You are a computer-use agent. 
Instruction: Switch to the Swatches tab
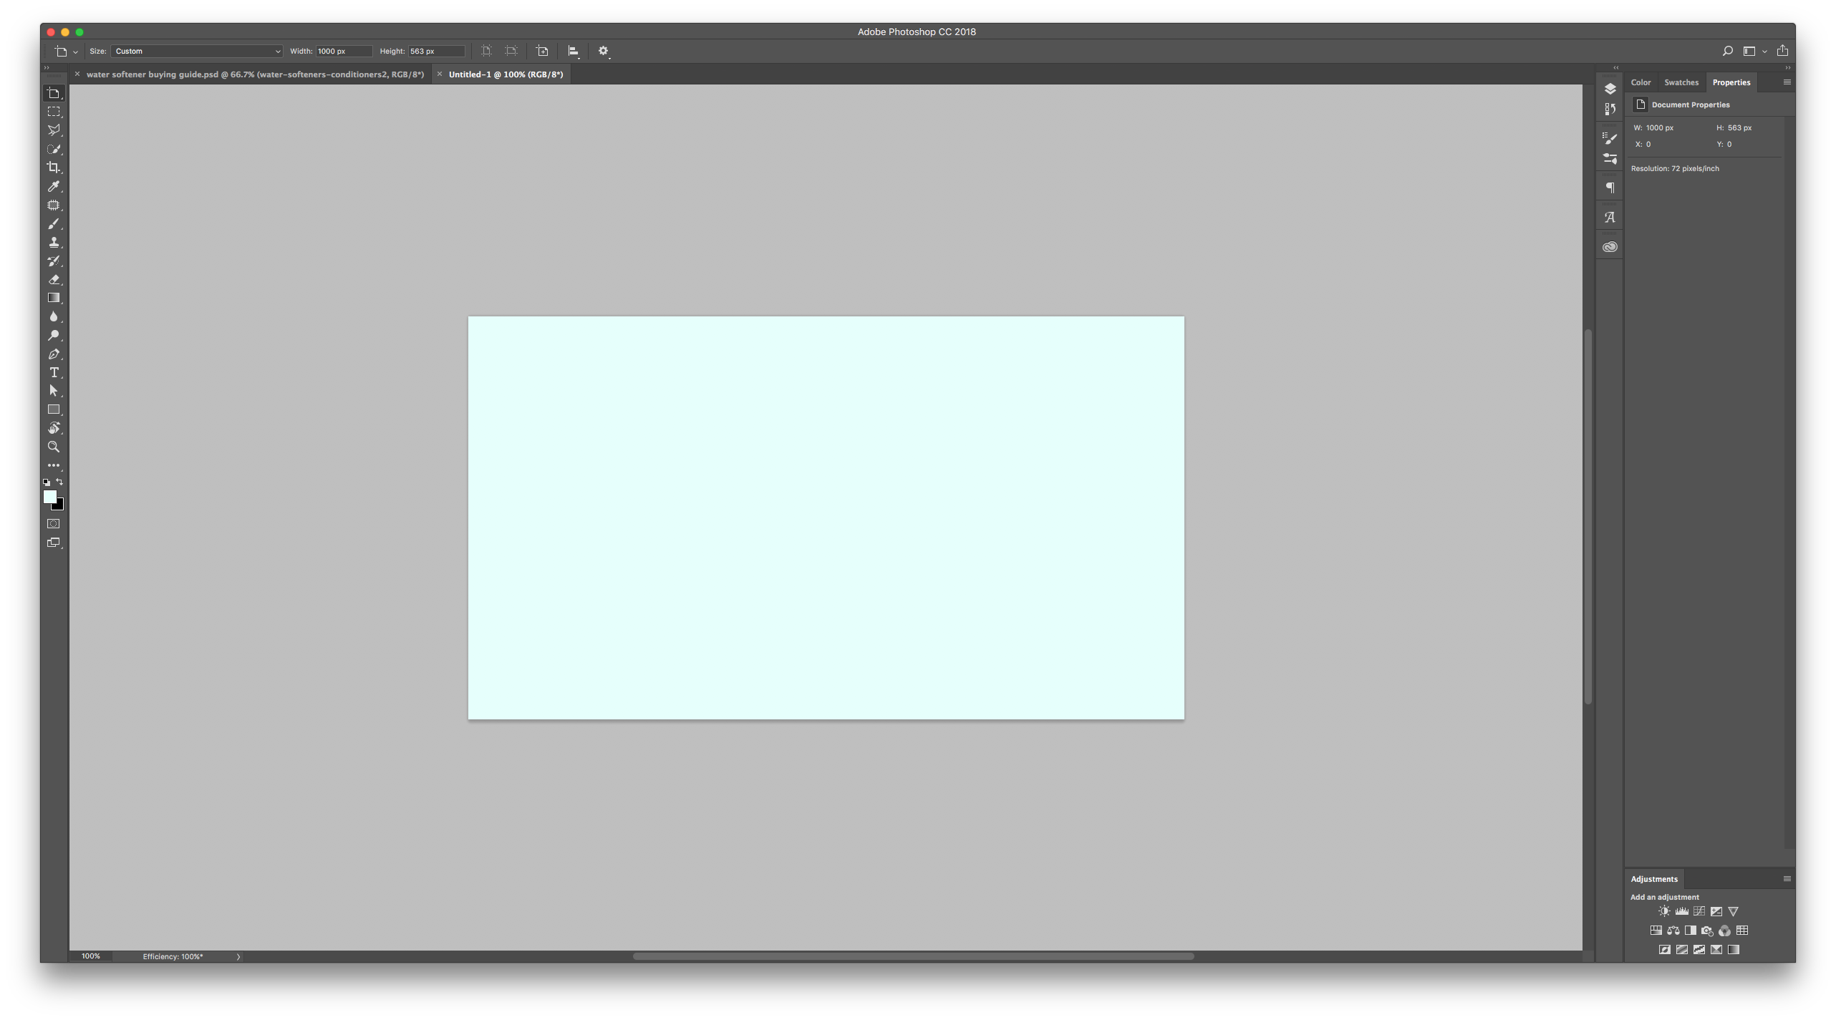(x=1681, y=82)
